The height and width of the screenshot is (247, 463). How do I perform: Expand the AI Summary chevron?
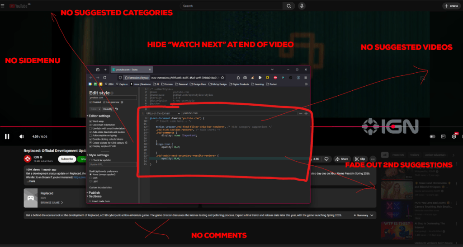pos(372,215)
